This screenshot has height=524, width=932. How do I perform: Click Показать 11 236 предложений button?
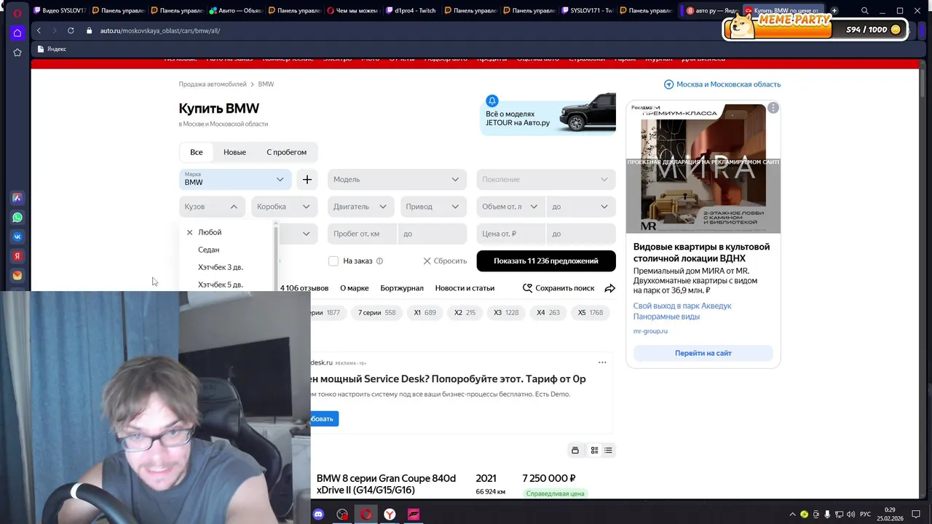[546, 261]
